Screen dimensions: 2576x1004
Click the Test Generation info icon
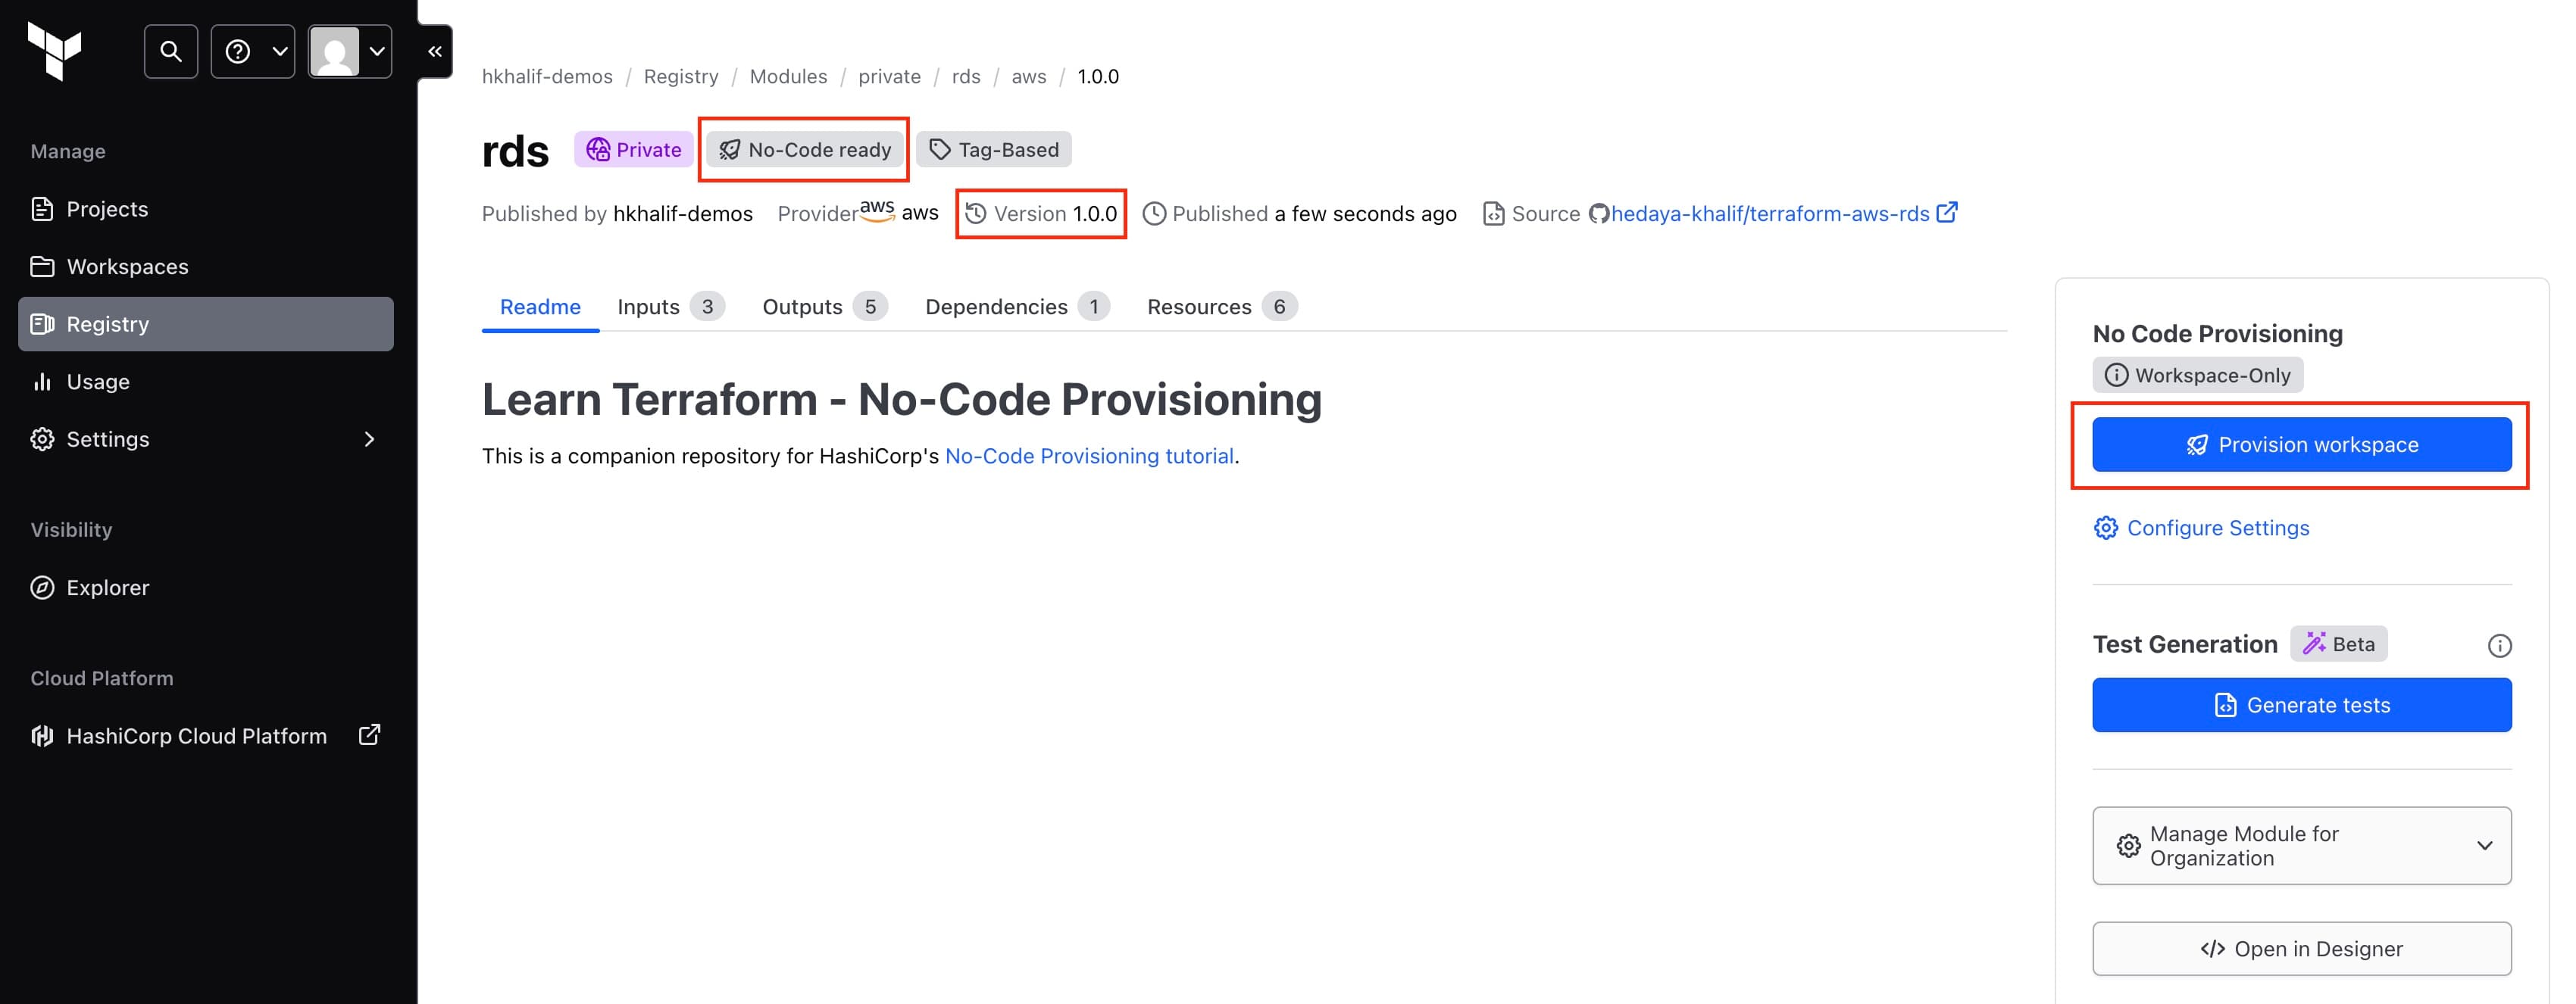(2499, 645)
